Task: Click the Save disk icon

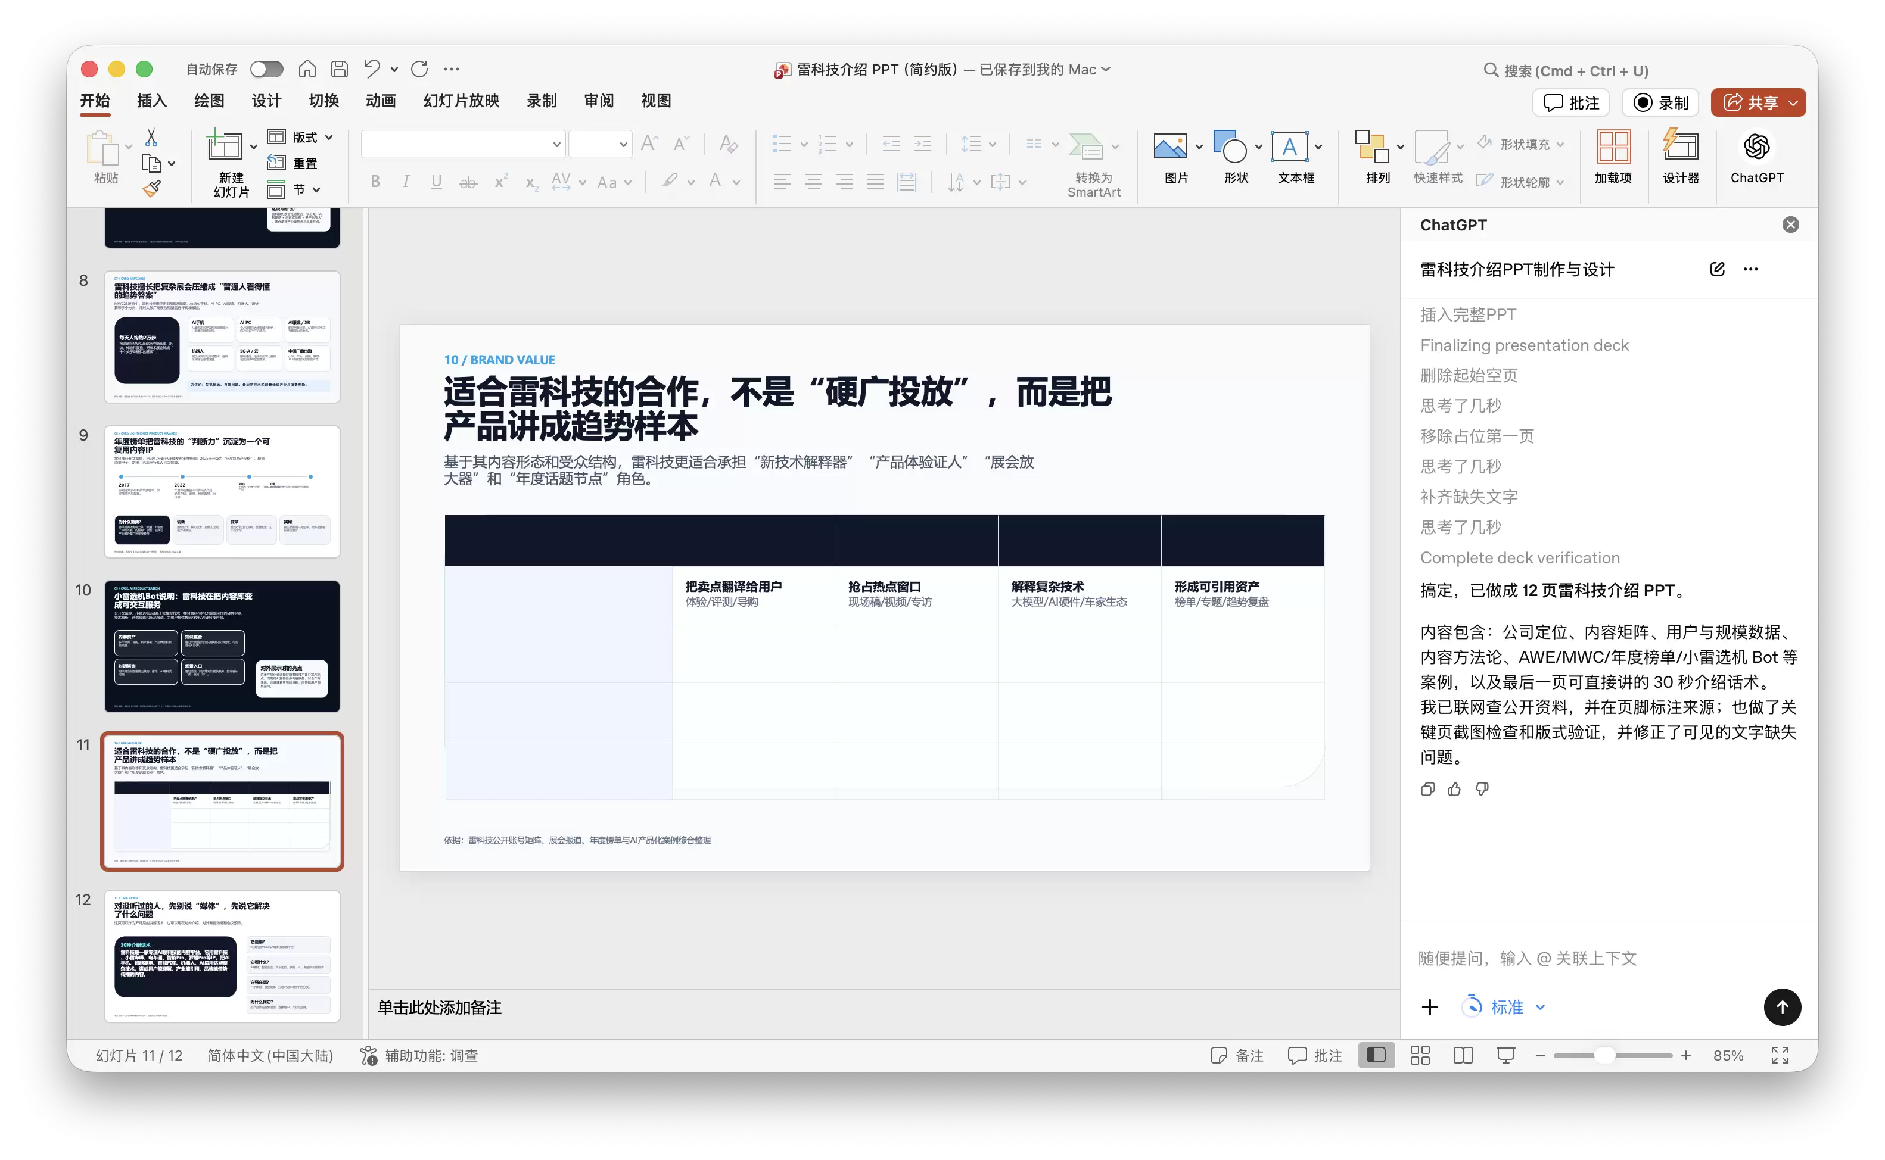Action: pyautogui.click(x=339, y=69)
